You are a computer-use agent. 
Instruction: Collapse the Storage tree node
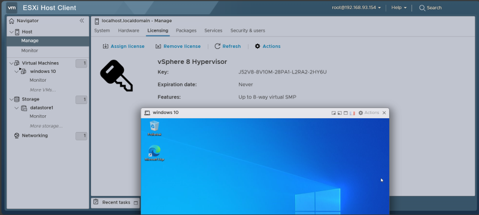click(x=11, y=99)
